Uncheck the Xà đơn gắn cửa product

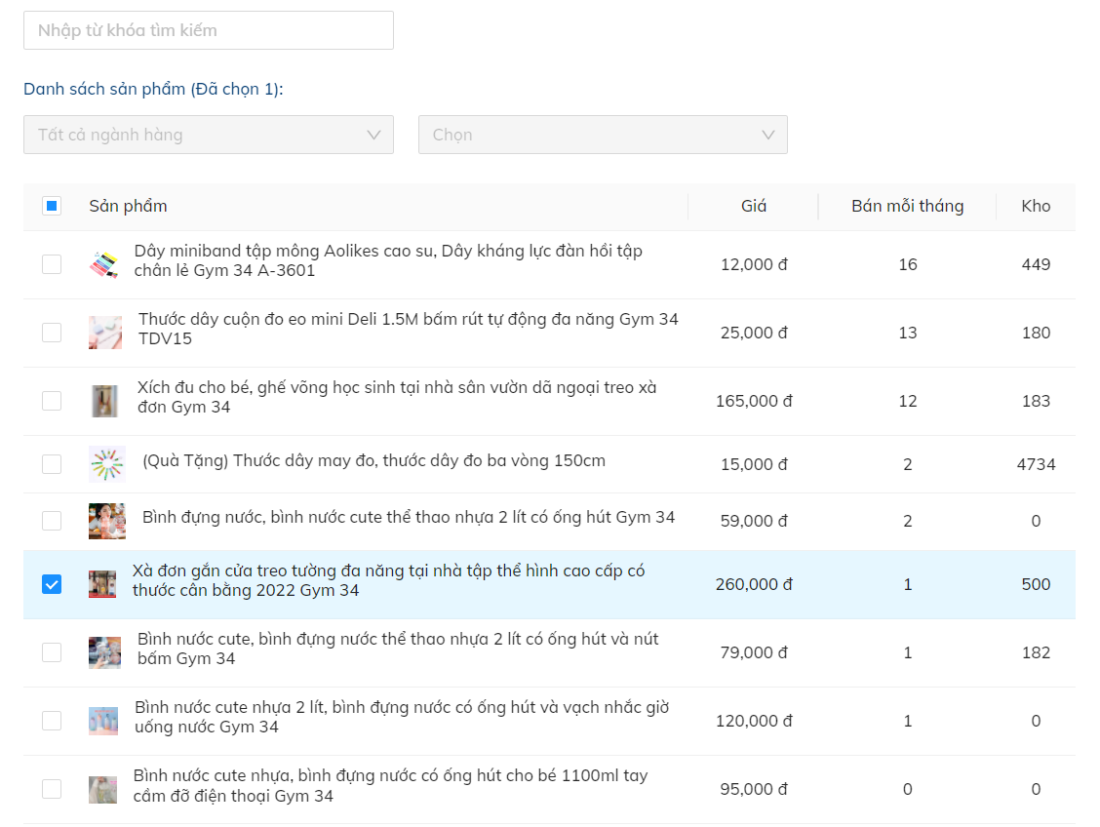coord(52,584)
